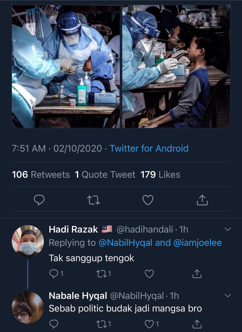Open options chevron on Nabale Hyqal's reply
The width and height of the screenshot is (242, 332).
[227, 296]
